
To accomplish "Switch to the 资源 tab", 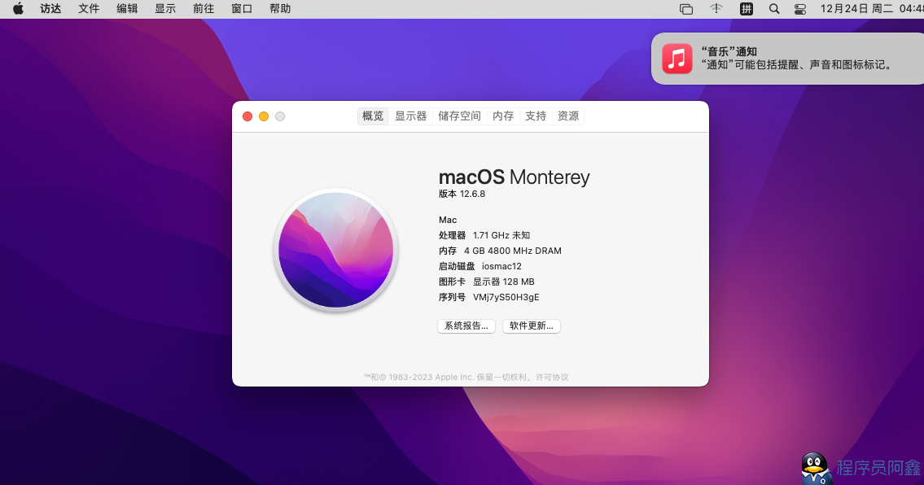I will (568, 116).
